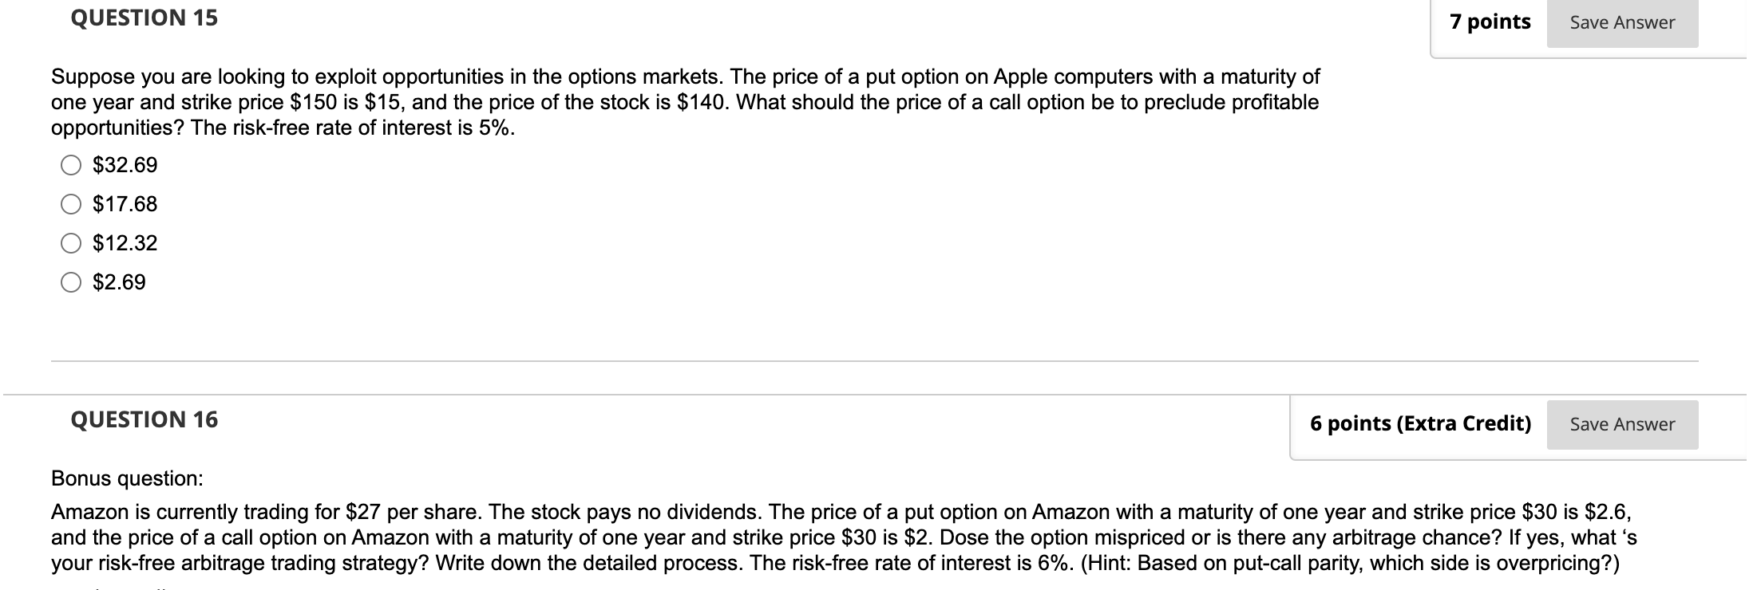Pick the $12.32 answer choice
Viewport: 1761px width, 590px height.
(72, 243)
